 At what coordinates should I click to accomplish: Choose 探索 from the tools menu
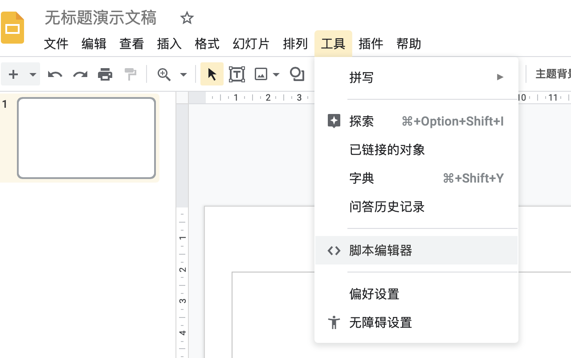coord(416,121)
